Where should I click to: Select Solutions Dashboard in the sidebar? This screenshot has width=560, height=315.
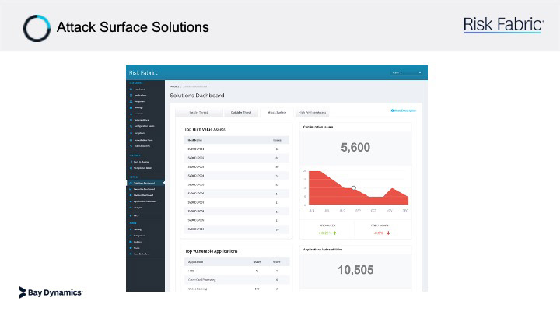click(145, 183)
